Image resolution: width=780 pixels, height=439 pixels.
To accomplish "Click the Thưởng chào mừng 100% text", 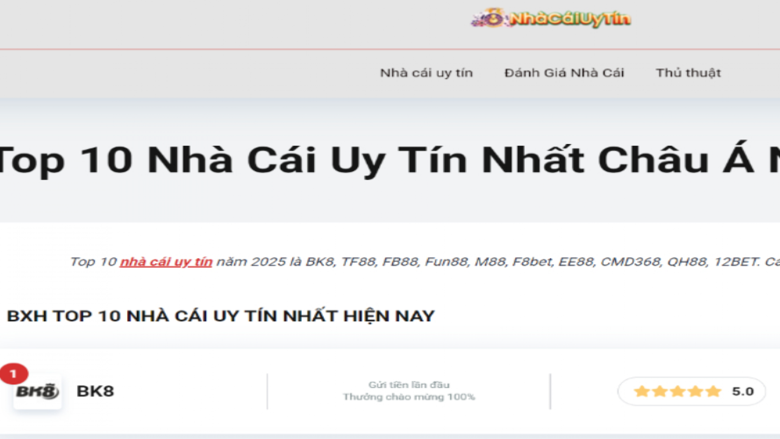I will point(409,397).
